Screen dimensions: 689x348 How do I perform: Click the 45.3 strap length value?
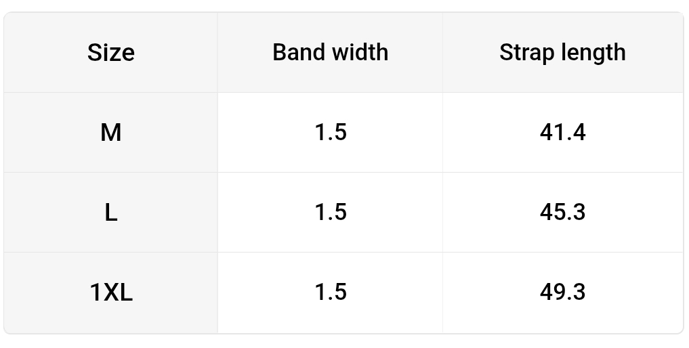[x=562, y=213]
